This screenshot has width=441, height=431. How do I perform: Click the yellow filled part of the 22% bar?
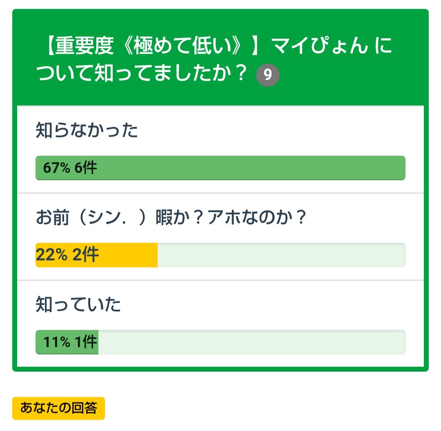point(127,255)
